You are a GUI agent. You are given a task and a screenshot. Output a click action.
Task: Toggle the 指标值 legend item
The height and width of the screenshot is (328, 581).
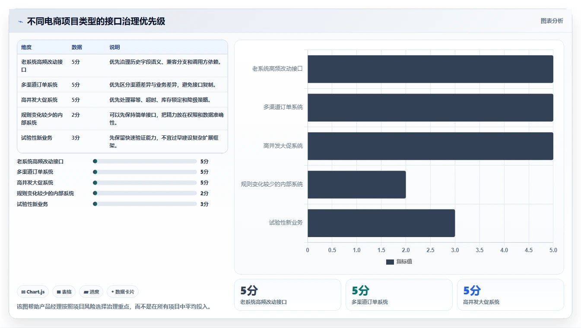[399, 262]
